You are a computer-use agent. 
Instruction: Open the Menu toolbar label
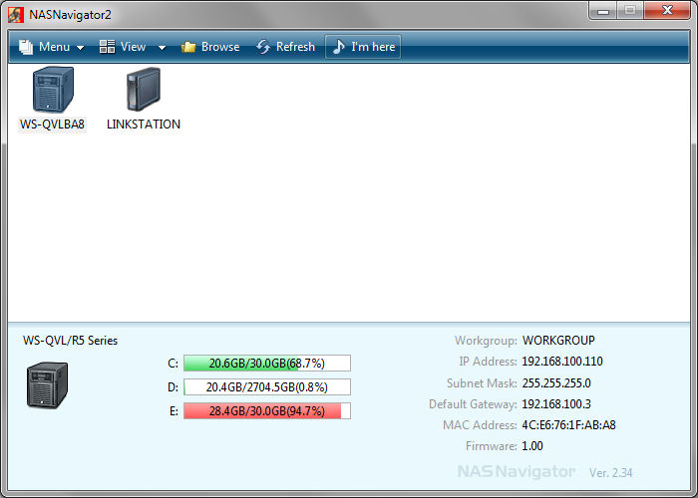tap(54, 47)
